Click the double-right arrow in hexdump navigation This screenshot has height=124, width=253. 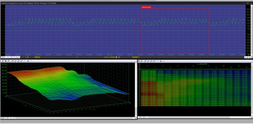(x=248, y=57)
